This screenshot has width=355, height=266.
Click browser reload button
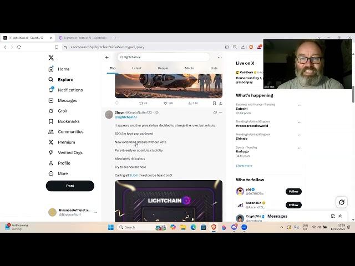(x=19, y=47)
